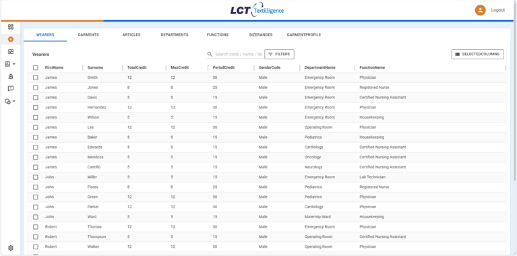Check the row checkbox for James Lee
This screenshot has width=517, height=256.
point(36,127)
